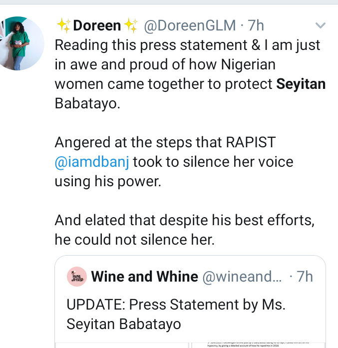The image size is (338, 348).
Task: Click the sparkle emoji before Doreen's name
Action: click(x=63, y=25)
